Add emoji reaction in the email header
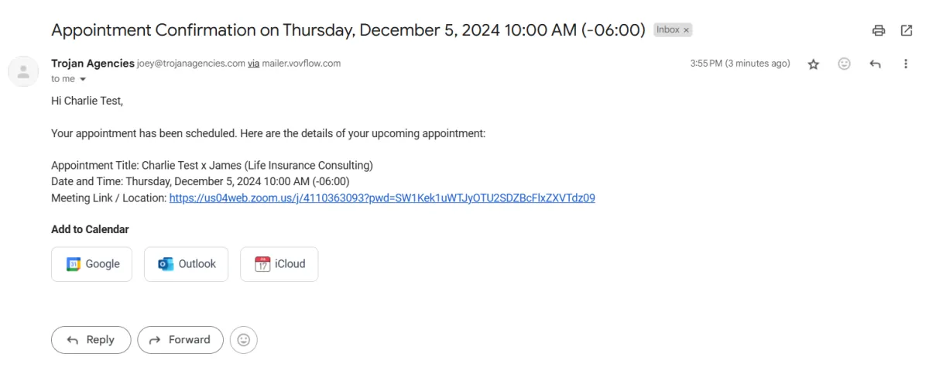 [845, 64]
